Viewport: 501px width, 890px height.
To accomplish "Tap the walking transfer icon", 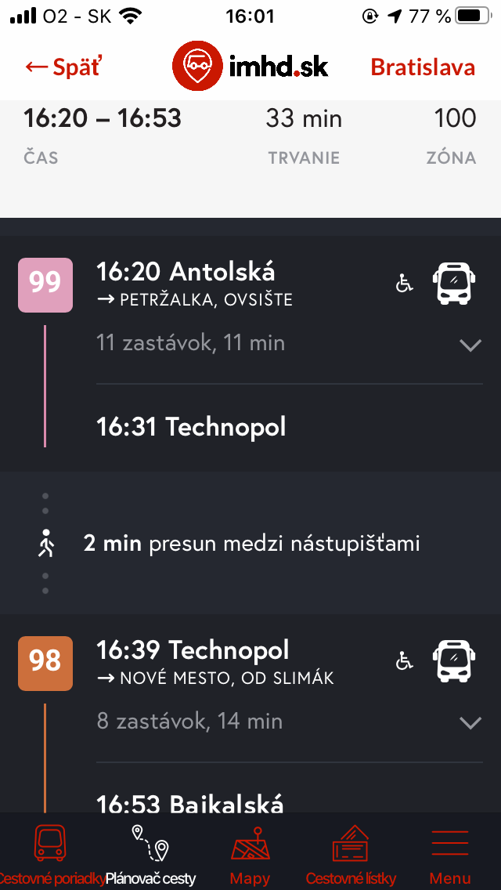I will [46, 543].
